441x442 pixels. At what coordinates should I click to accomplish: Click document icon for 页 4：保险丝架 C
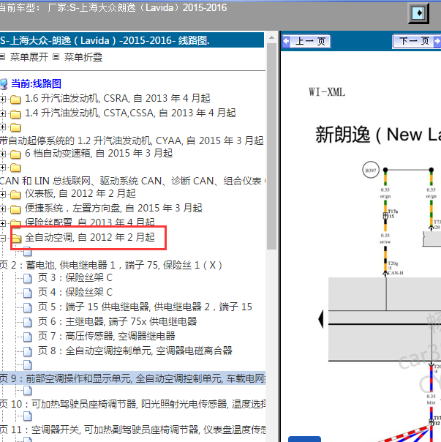(x=27, y=293)
